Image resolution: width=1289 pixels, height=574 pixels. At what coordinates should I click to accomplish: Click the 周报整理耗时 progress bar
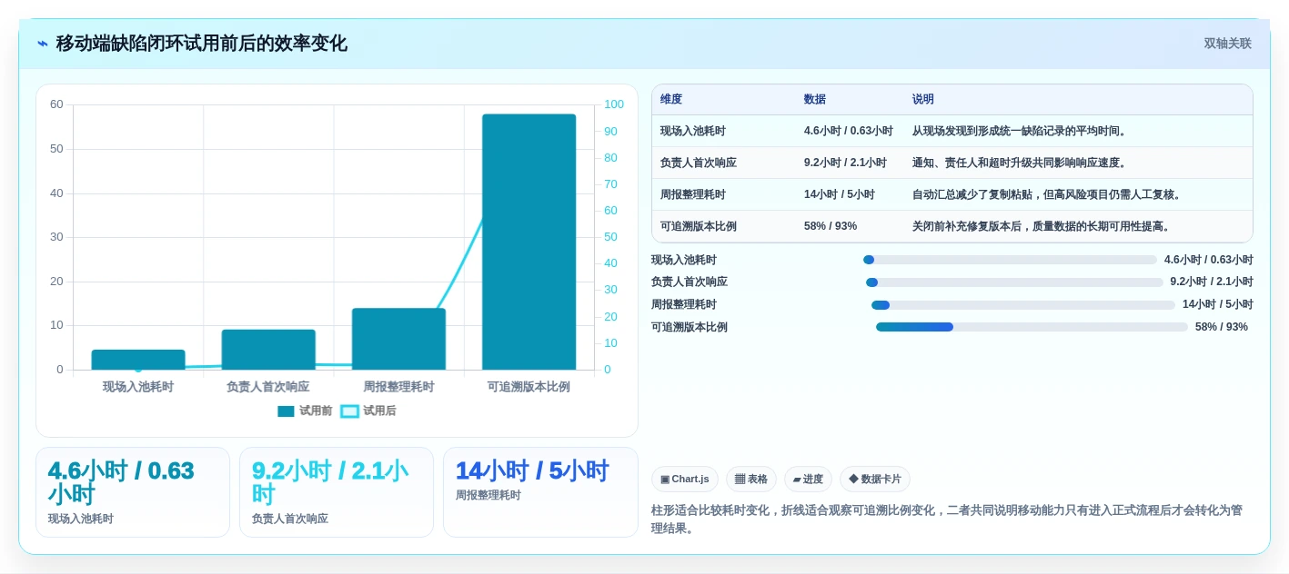(1023, 305)
